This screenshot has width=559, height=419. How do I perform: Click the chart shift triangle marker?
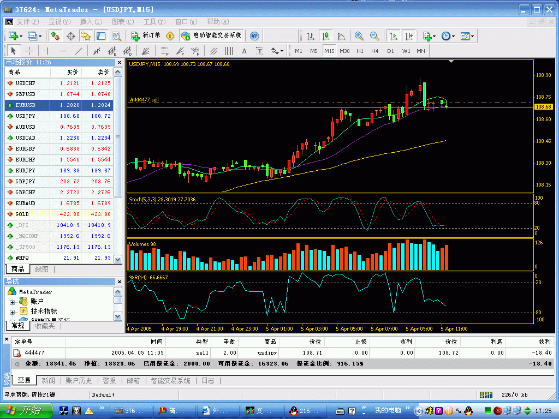pyautogui.click(x=451, y=62)
